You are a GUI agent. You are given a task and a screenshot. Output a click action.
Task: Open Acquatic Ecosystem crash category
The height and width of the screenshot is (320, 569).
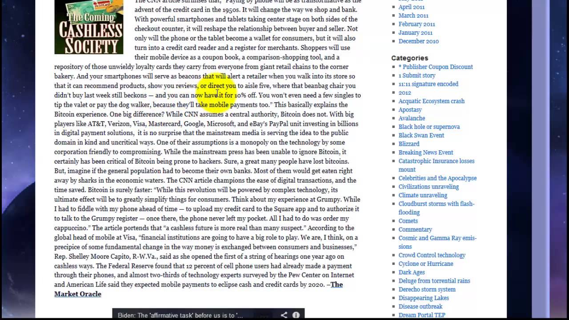(x=431, y=101)
